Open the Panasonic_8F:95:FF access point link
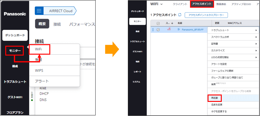Image resolution: width=260 pixels, height=116 pixels. [192, 30]
